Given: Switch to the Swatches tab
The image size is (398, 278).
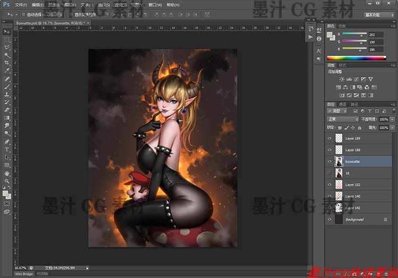Looking at the screenshot, I should click(342, 26).
